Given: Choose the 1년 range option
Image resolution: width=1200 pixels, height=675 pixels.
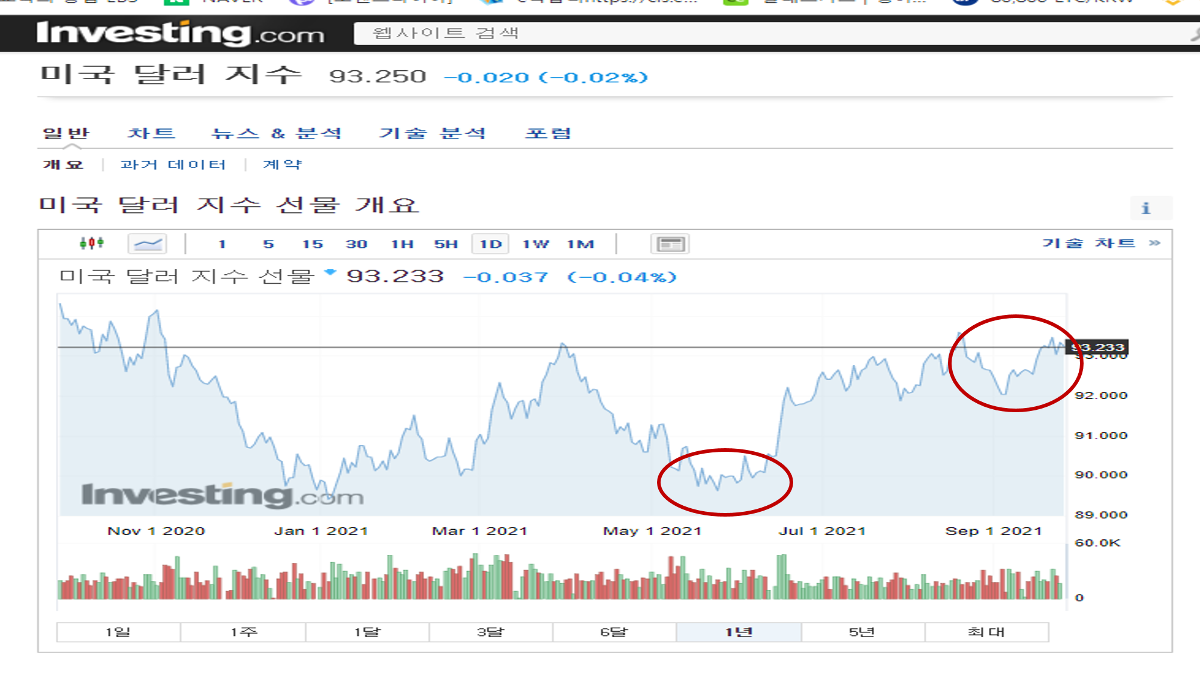Looking at the screenshot, I should [739, 632].
